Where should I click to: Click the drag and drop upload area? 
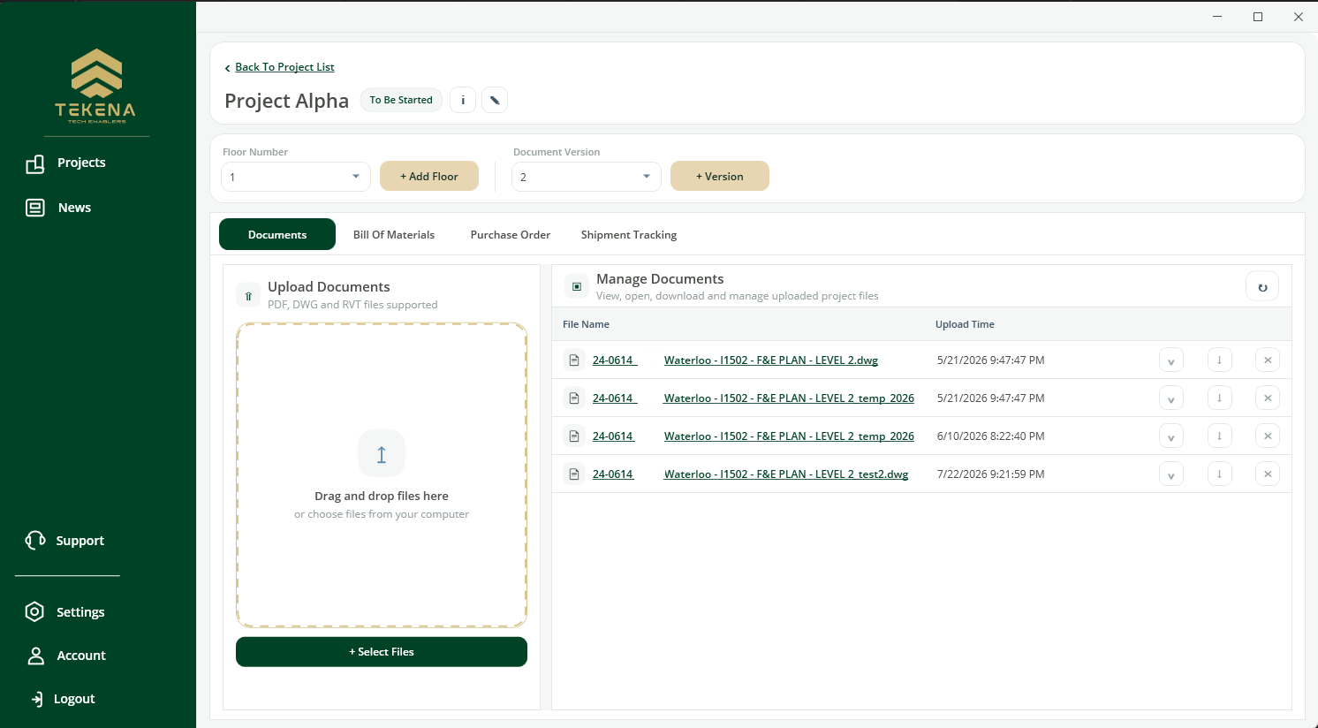coord(382,475)
